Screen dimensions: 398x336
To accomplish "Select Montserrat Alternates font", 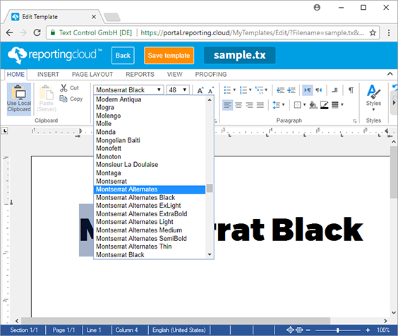I will click(x=150, y=189).
